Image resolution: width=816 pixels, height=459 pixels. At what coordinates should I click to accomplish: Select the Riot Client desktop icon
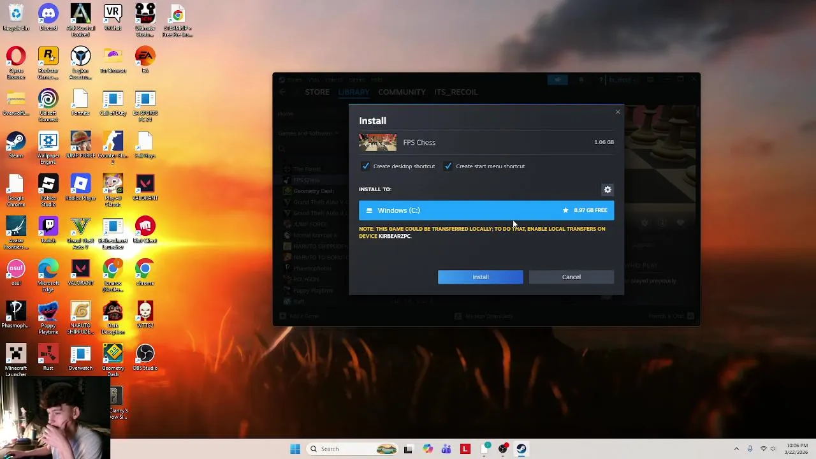pos(145,229)
